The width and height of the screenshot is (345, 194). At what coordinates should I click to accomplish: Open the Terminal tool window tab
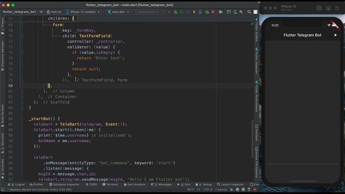[110, 184]
